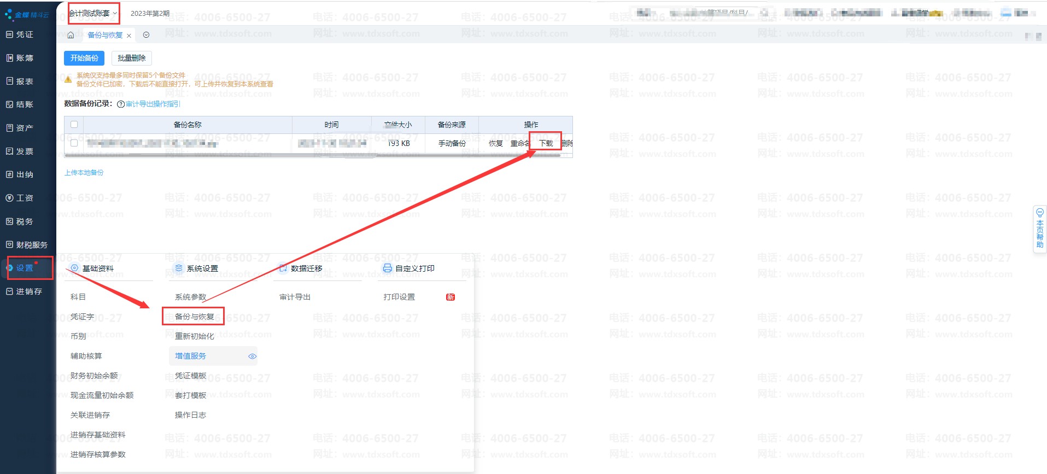
Task: Choose 系统参数 from the settings menu
Action: click(x=190, y=297)
